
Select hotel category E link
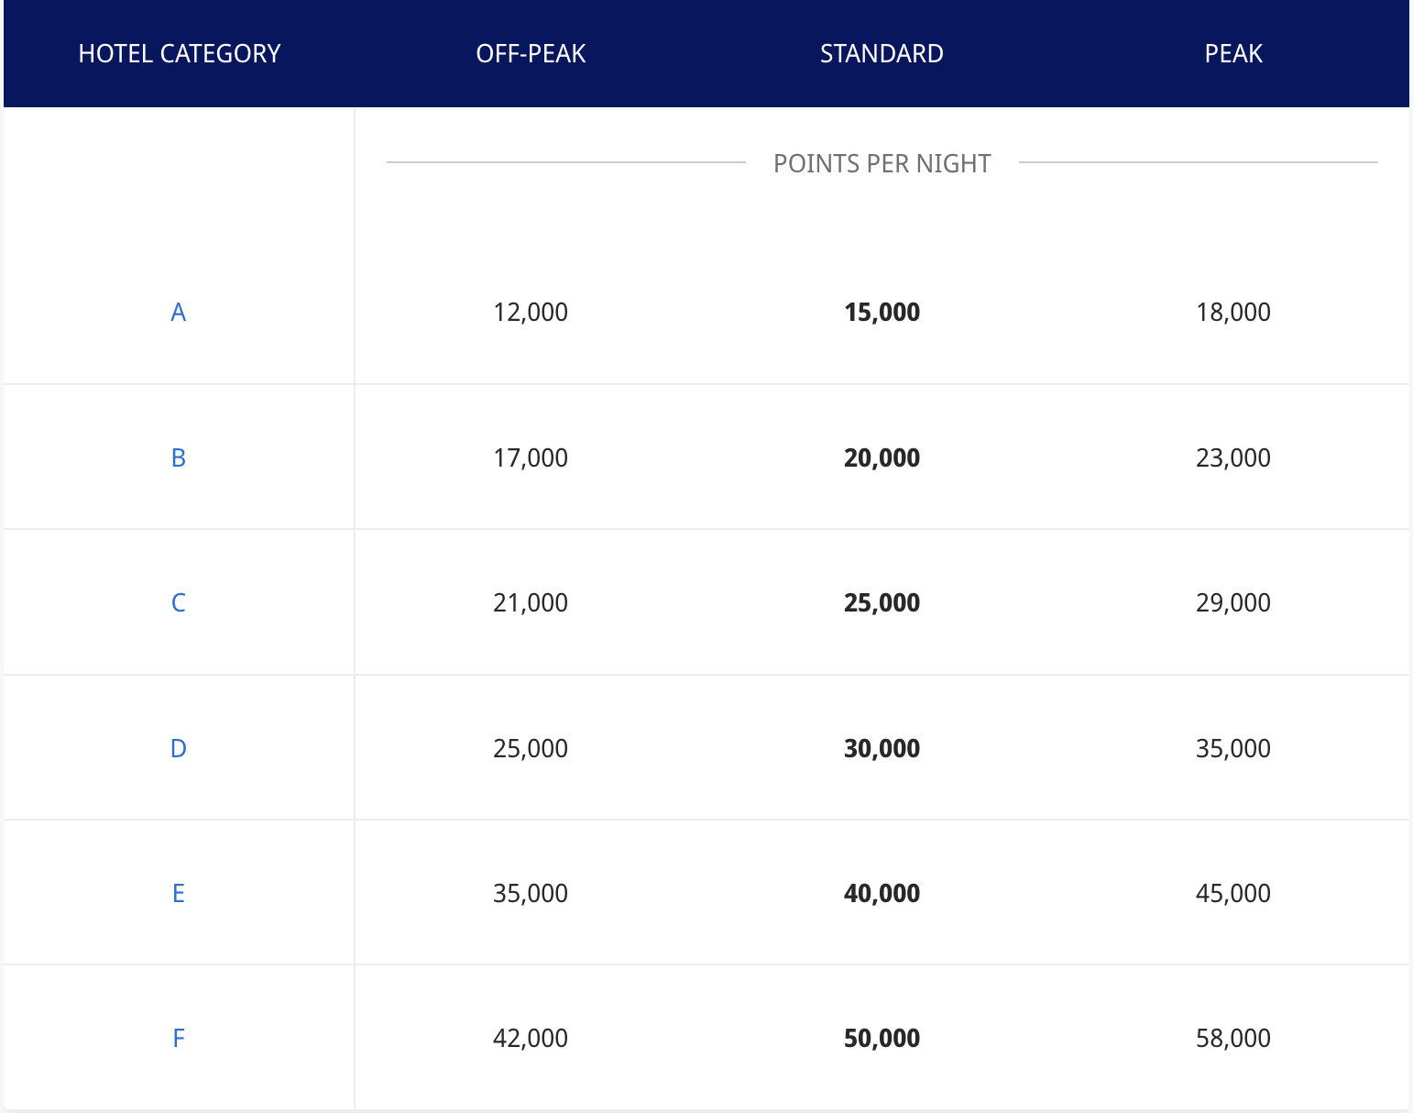180,892
